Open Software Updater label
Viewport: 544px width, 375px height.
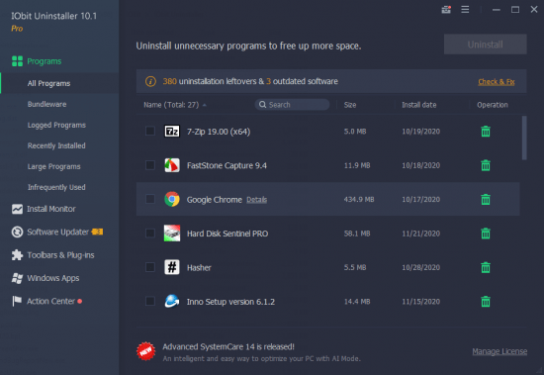(x=58, y=232)
